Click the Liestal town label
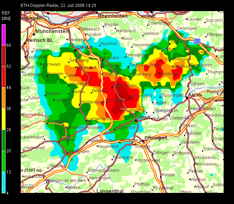This screenshot has width=234, height=204. (85, 47)
